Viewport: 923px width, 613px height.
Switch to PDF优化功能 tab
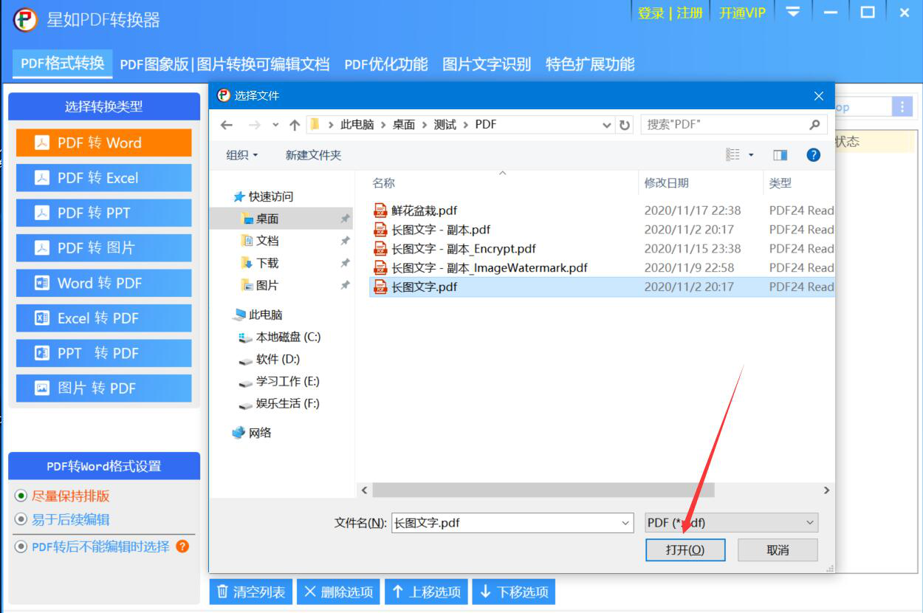(385, 64)
